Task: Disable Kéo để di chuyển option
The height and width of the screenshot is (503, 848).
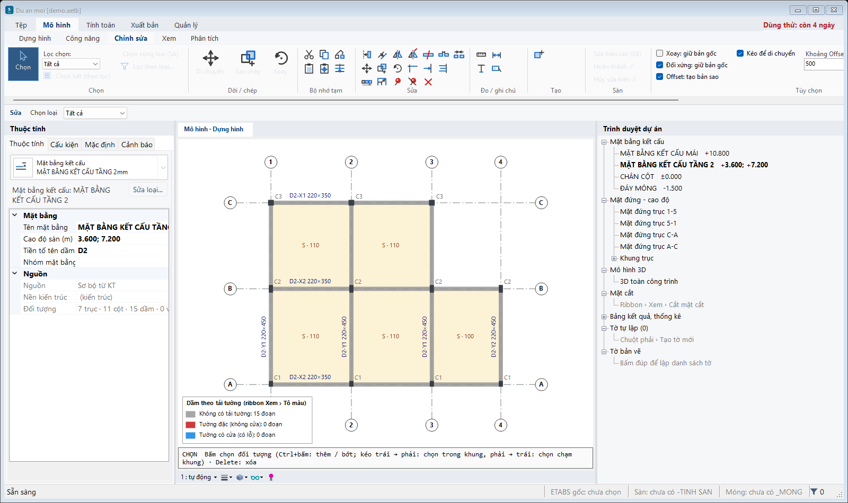Action: point(740,53)
